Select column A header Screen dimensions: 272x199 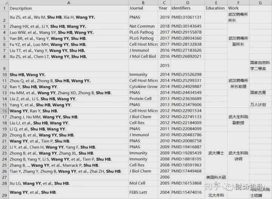point(69,3)
